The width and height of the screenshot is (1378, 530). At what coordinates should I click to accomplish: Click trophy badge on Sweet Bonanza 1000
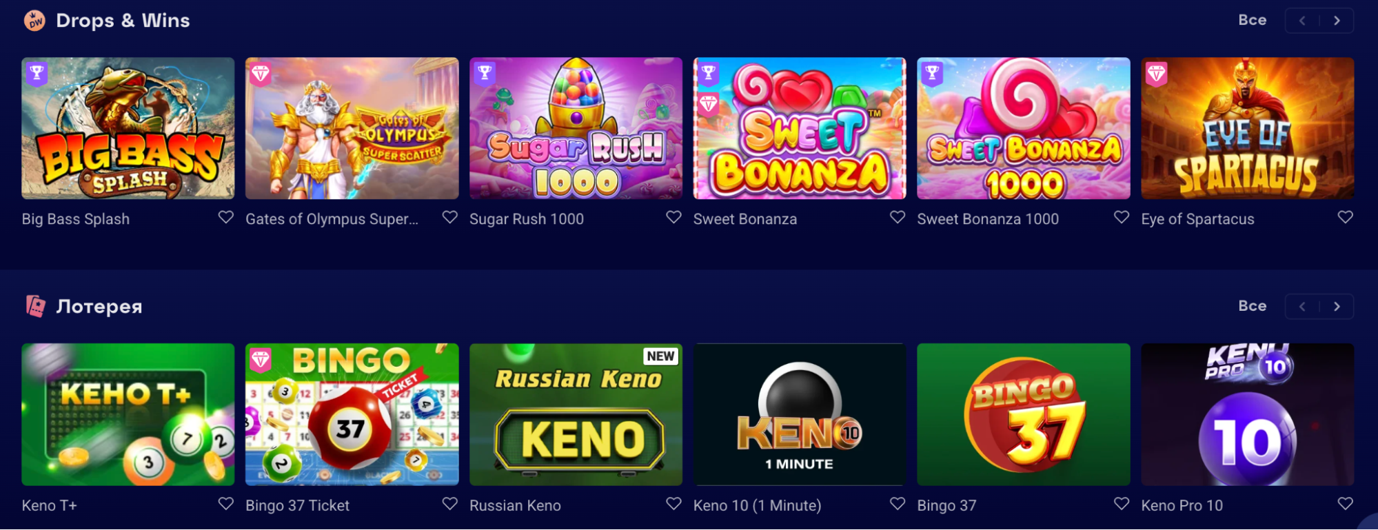(x=932, y=72)
